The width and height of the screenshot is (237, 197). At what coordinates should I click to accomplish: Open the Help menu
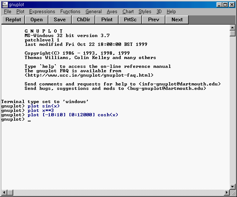pyautogui.click(x=171, y=12)
